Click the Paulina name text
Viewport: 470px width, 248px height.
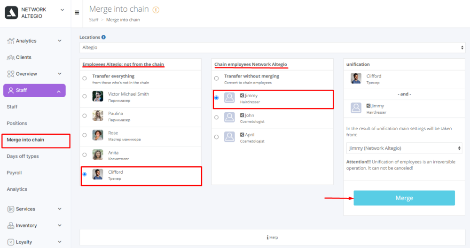click(x=116, y=114)
